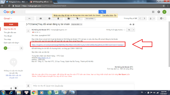170x95 pixels.
Task: Expand 'Danh sách mở rộng' list
Action: click(x=11, y=43)
